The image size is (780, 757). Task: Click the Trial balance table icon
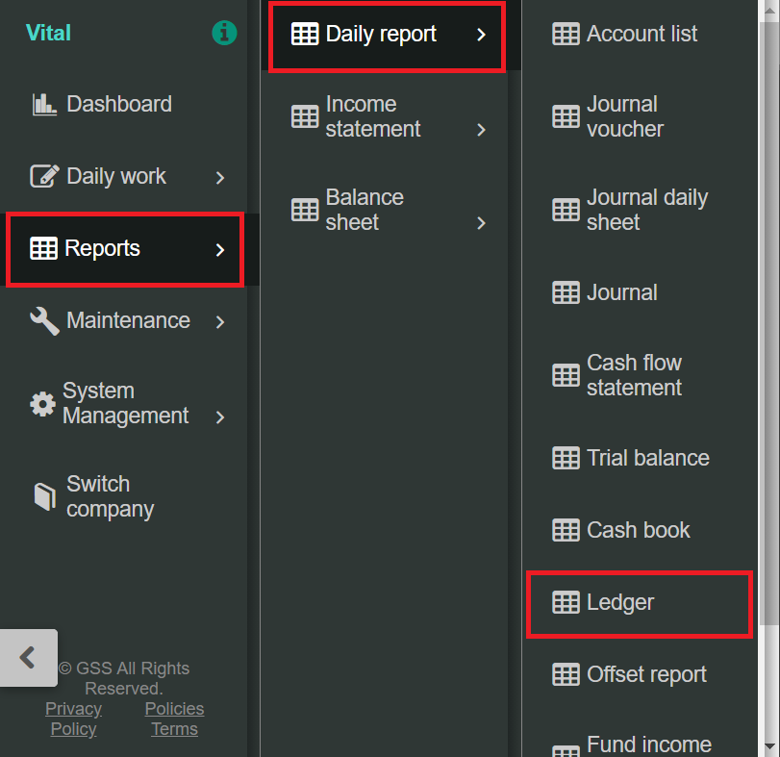point(566,459)
